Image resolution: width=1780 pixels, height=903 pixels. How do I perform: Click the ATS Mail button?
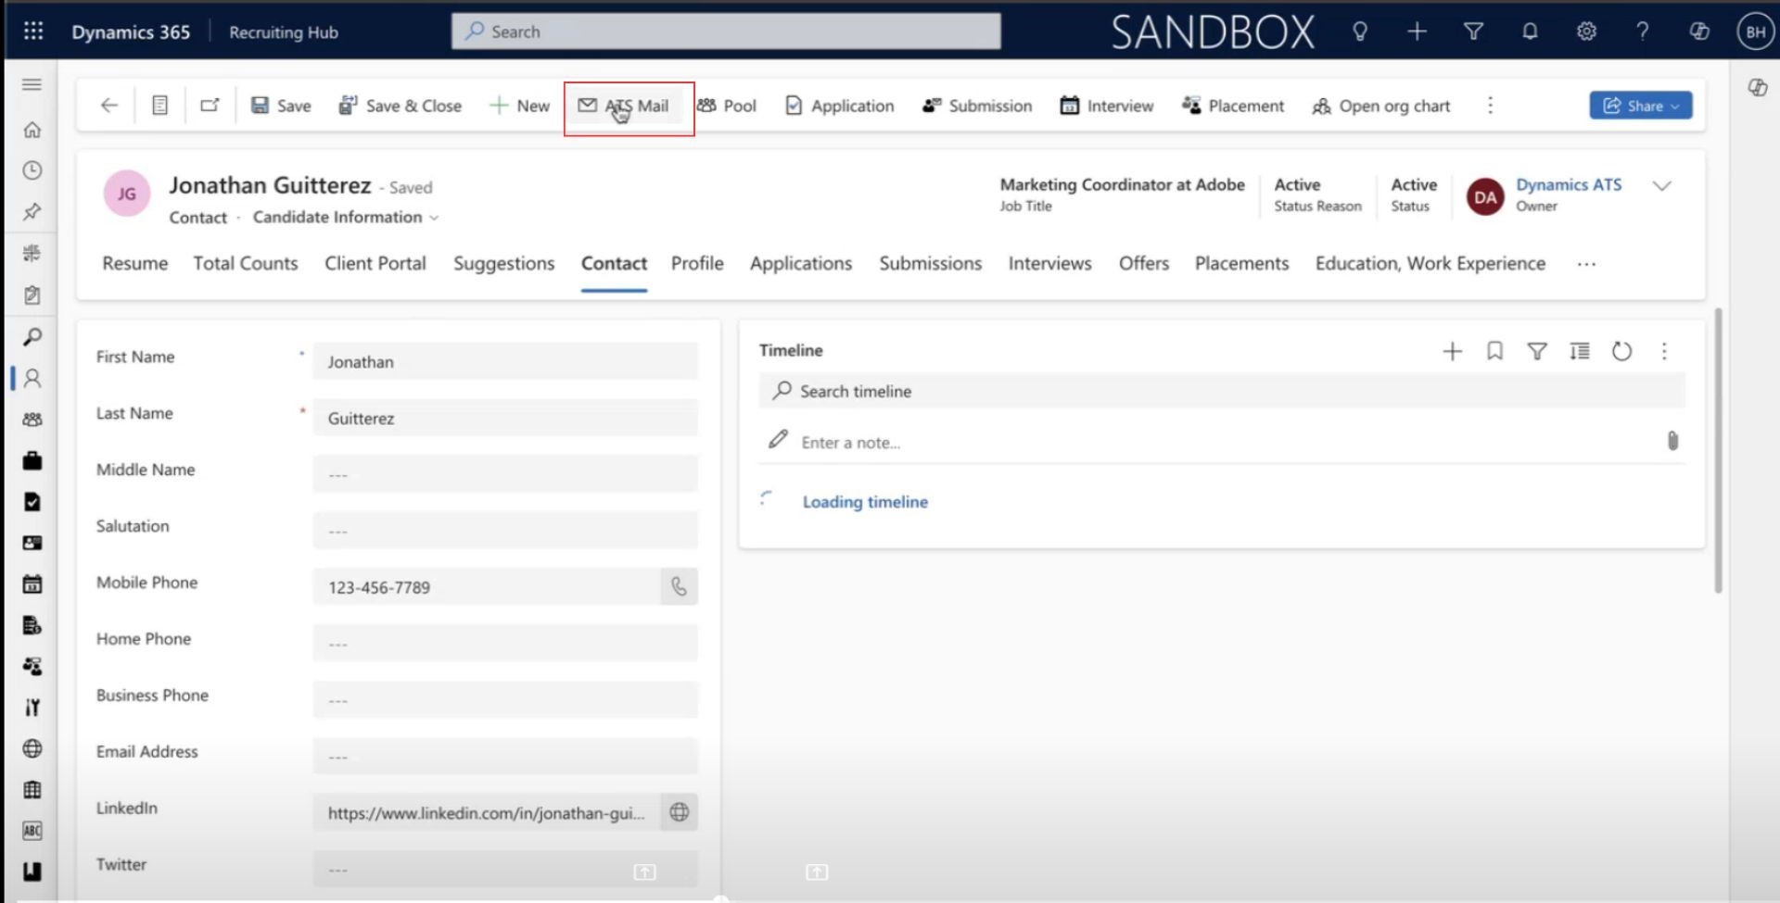pyautogui.click(x=624, y=106)
